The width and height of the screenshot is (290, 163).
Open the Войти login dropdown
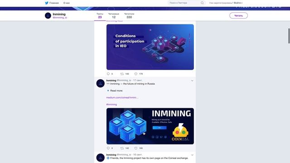(x=238, y=3)
